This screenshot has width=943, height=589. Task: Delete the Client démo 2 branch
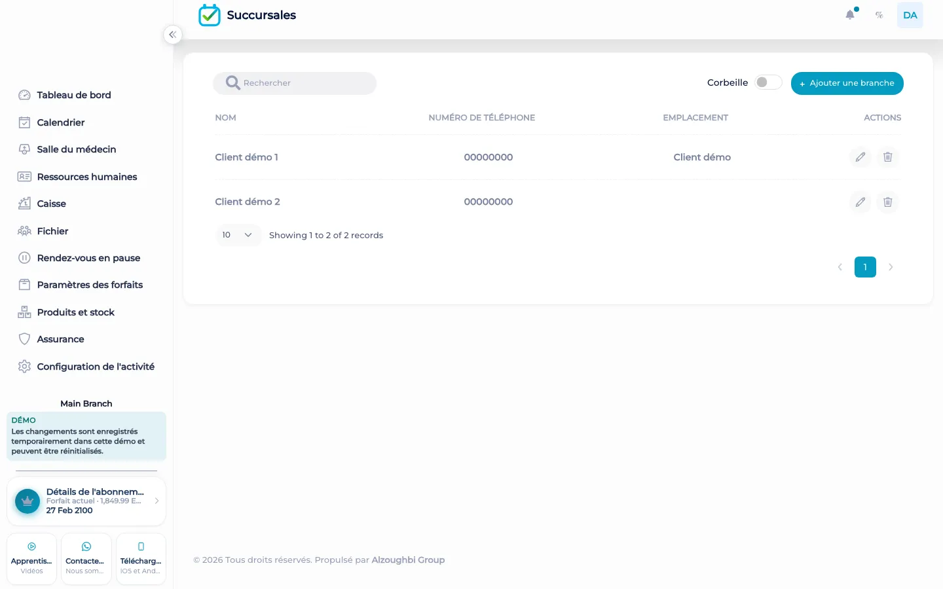pyautogui.click(x=887, y=202)
